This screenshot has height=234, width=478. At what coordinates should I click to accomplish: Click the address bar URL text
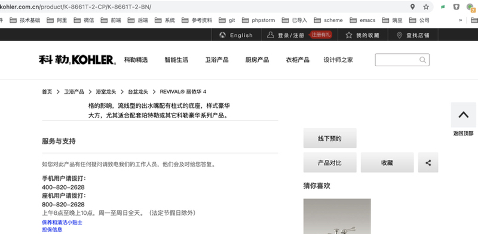[76, 7]
